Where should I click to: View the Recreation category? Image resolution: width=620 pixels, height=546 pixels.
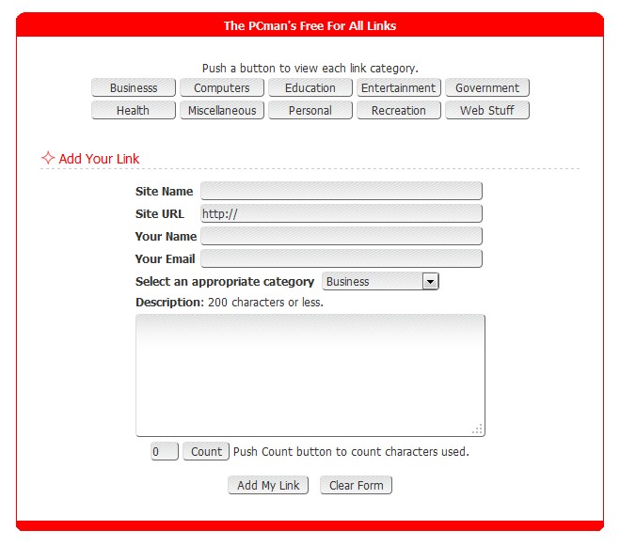pyautogui.click(x=399, y=110)
